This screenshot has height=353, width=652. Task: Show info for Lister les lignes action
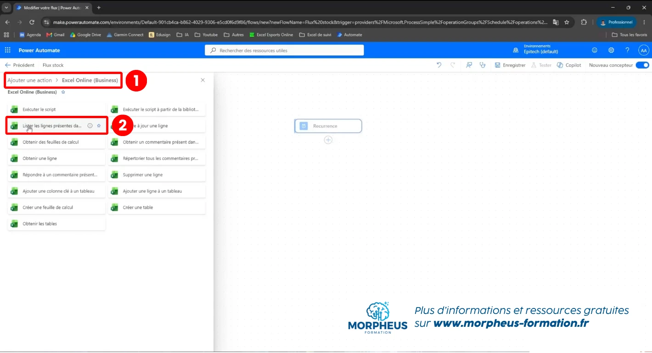90,125
